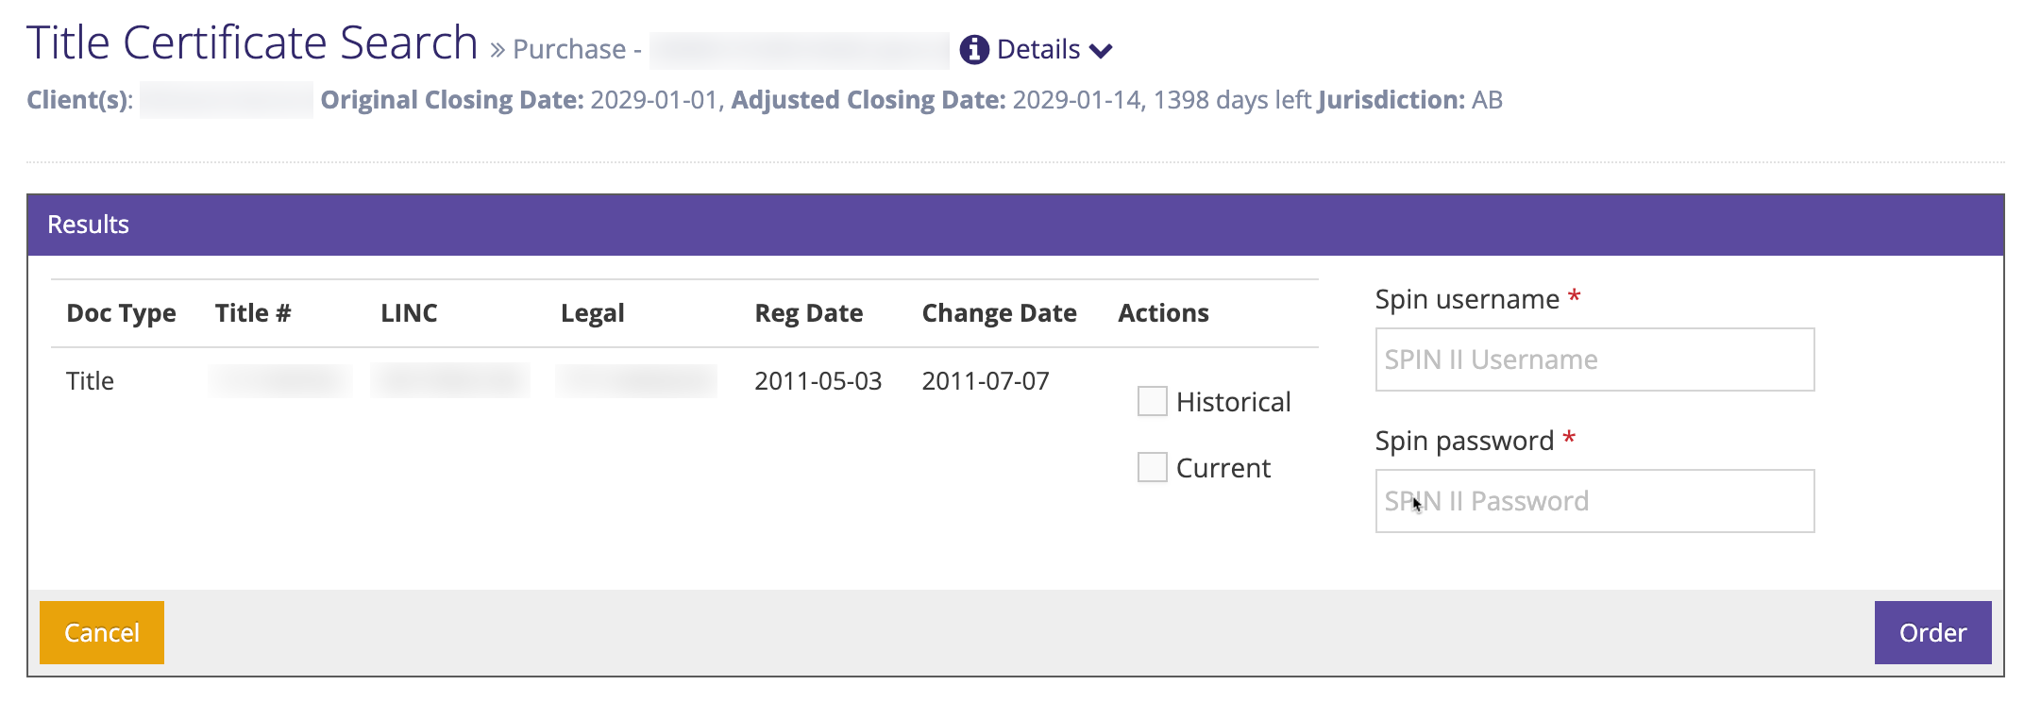This screenshot has height=702, width=2024.
Task: Click the Title # column header
Action: click(x=253, y=313)
